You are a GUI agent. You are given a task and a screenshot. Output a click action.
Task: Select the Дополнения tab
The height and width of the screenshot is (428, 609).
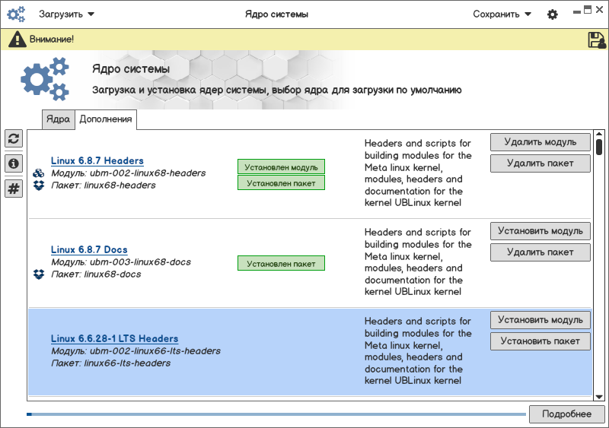[106, 119]
